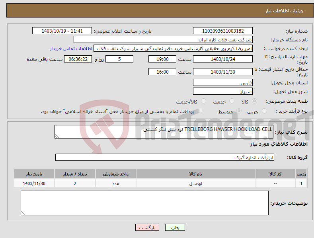Screen dimensions: 314x238
Task: Click the delivery city field شیراز
Action: [223, 91]
